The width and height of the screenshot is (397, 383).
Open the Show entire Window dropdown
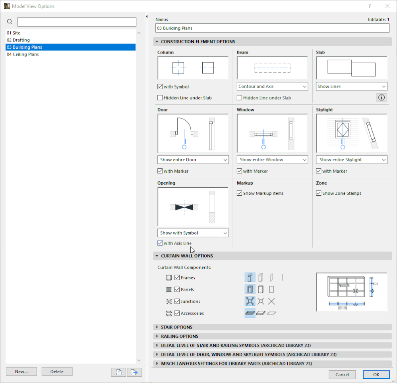pyautogui.click(x=272, y=160)
